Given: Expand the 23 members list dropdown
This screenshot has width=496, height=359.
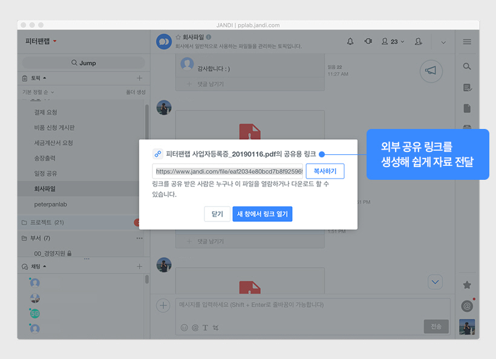Looking at the screenshot, I should 394,41.
